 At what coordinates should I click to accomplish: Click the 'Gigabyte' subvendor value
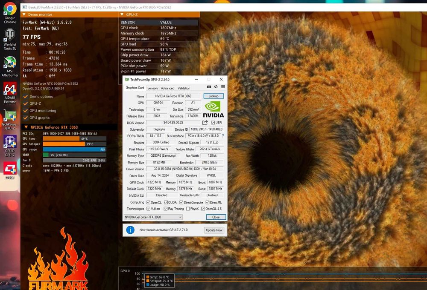[x=159, y=129]
